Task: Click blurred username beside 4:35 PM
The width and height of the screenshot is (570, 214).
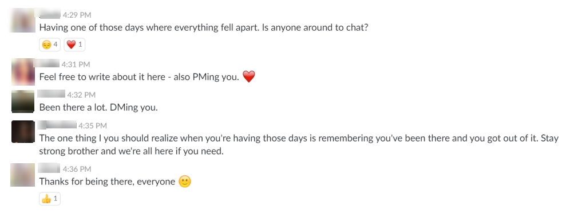Action: [57, 126]
